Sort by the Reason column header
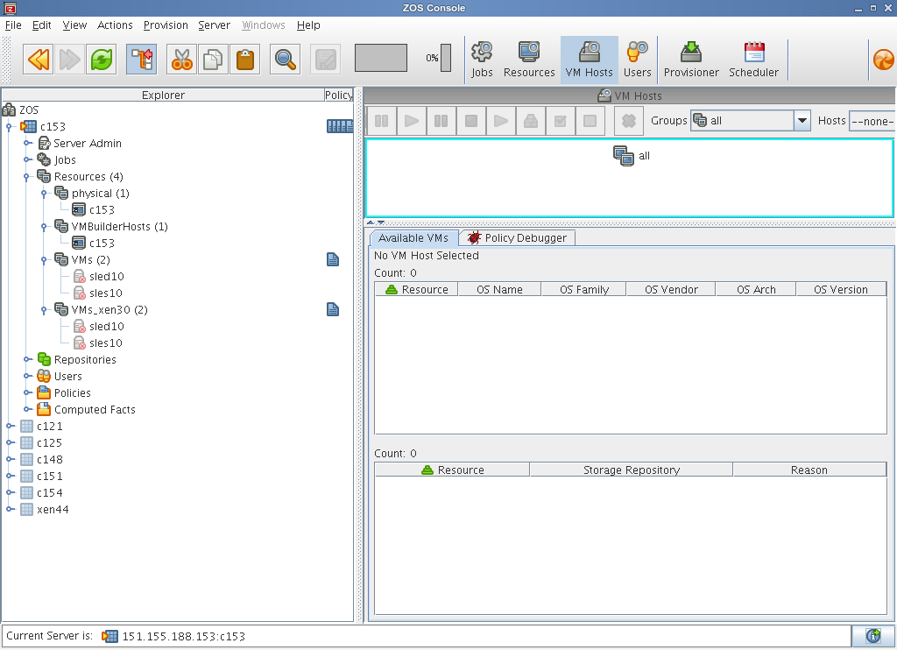Screen dimensions: 897x650 pyautogui.click(x=809, y=470)
